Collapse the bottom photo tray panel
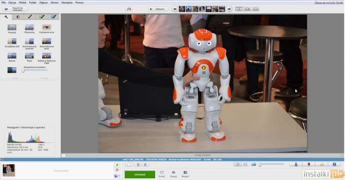Viewport: 345px width, 180px height. click(2, 160)
